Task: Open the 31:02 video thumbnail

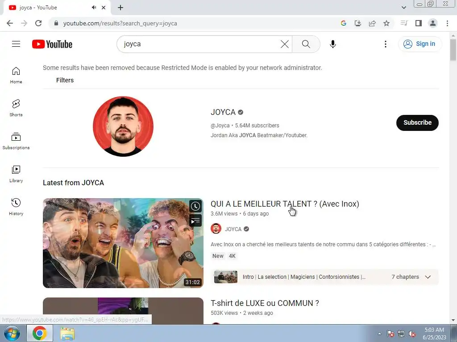Action: coord(123,243)
